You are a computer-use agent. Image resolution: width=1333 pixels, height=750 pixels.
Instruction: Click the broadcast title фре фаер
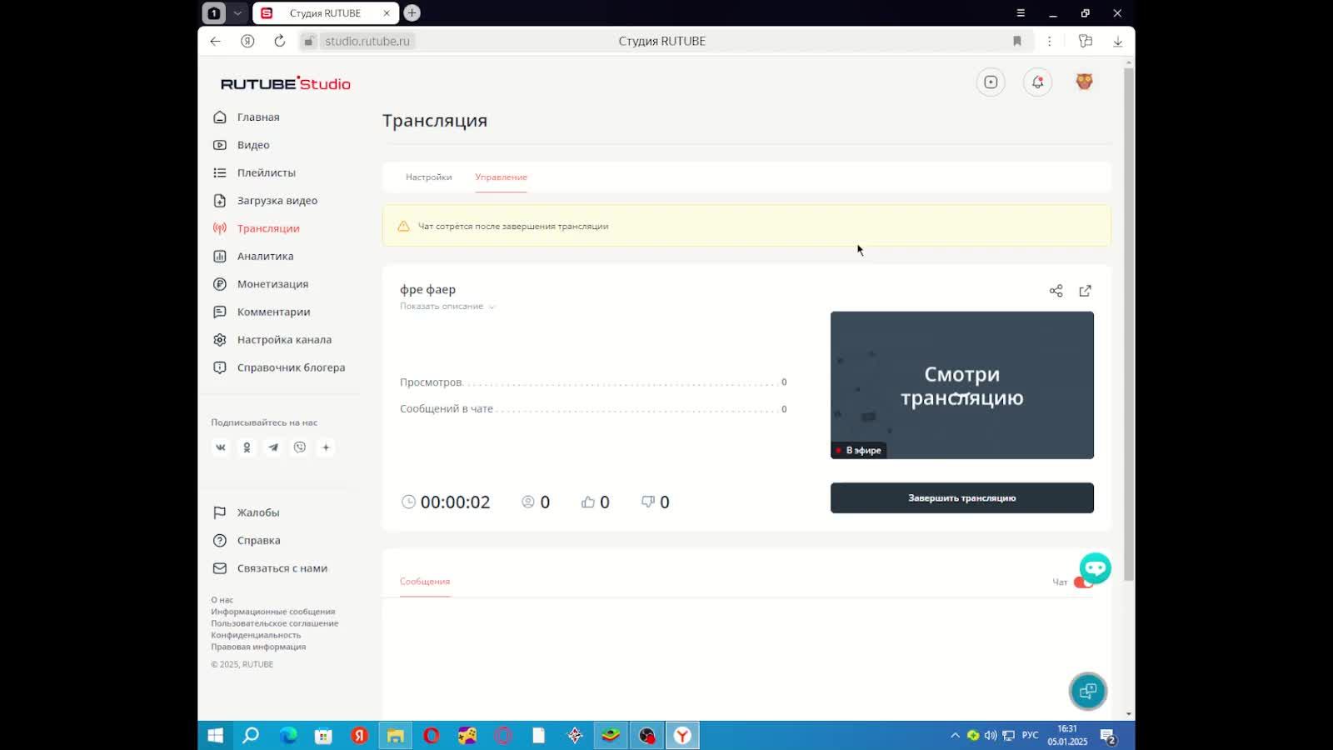pos(427,290)
